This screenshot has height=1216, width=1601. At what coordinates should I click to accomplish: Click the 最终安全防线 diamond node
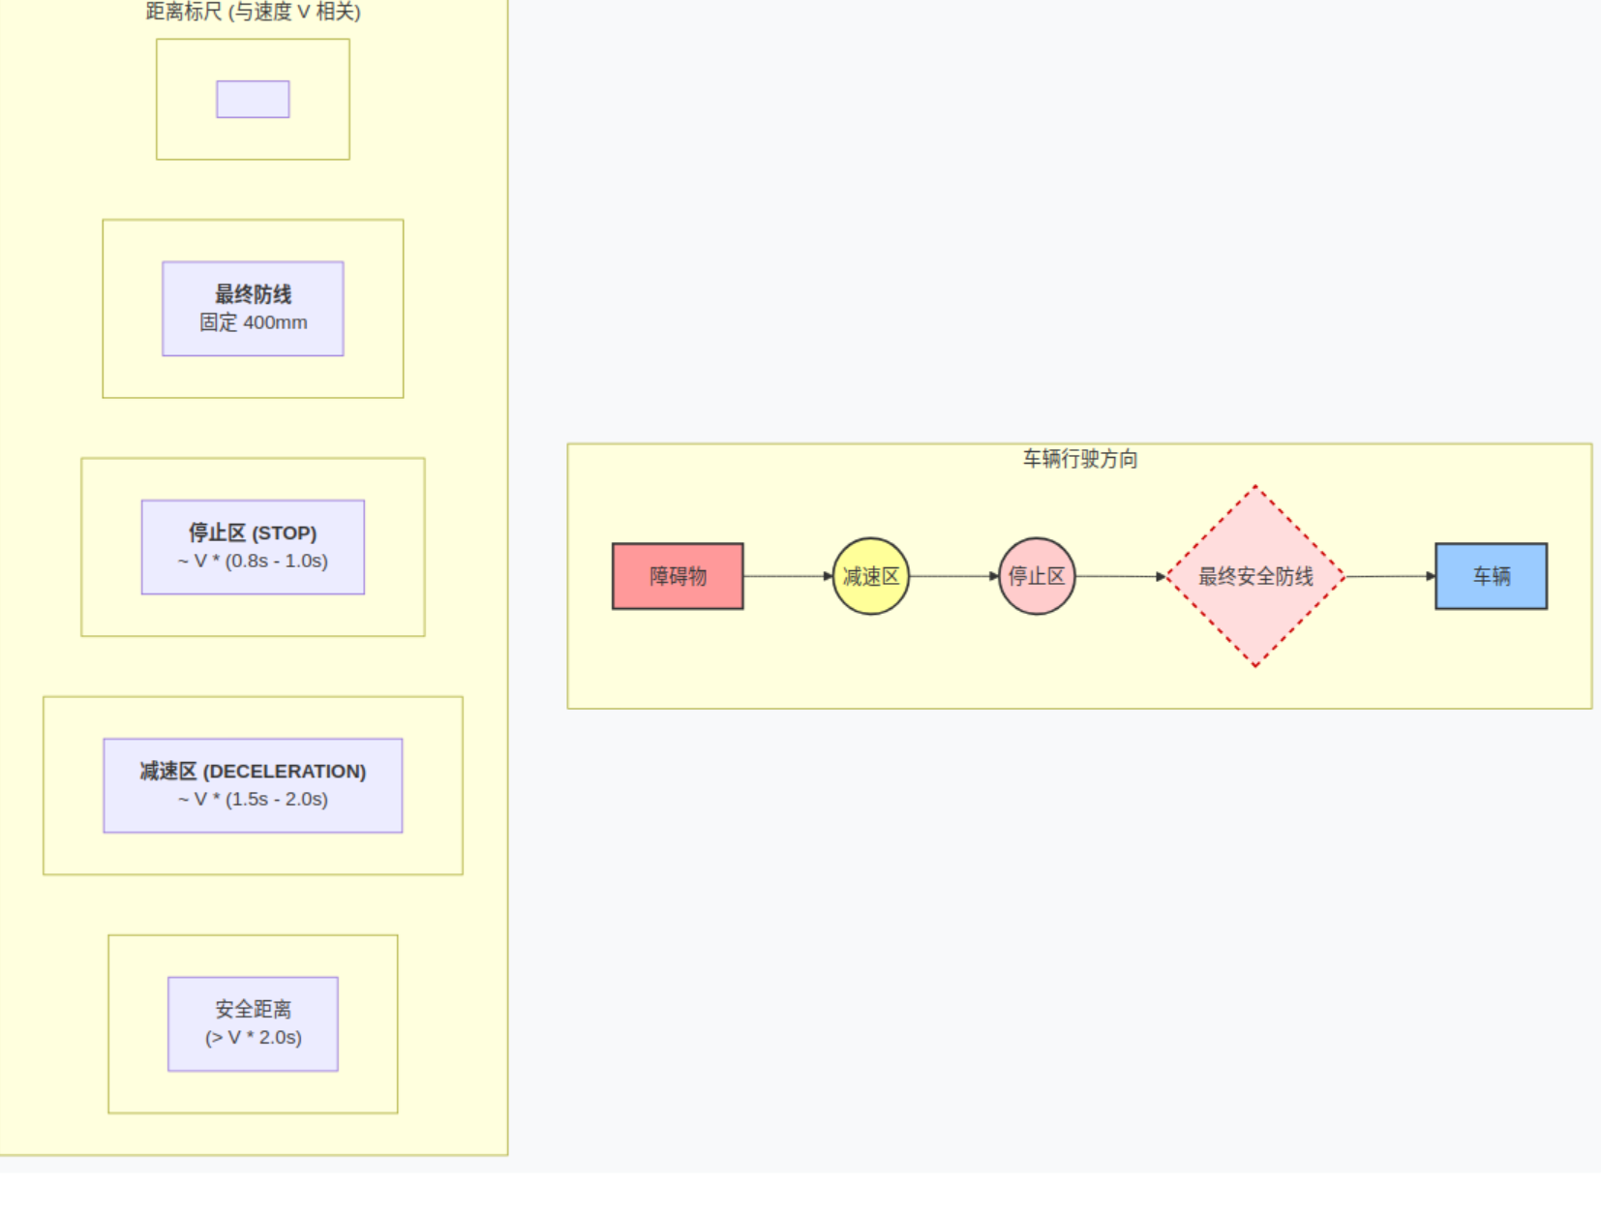(1255, 576)
